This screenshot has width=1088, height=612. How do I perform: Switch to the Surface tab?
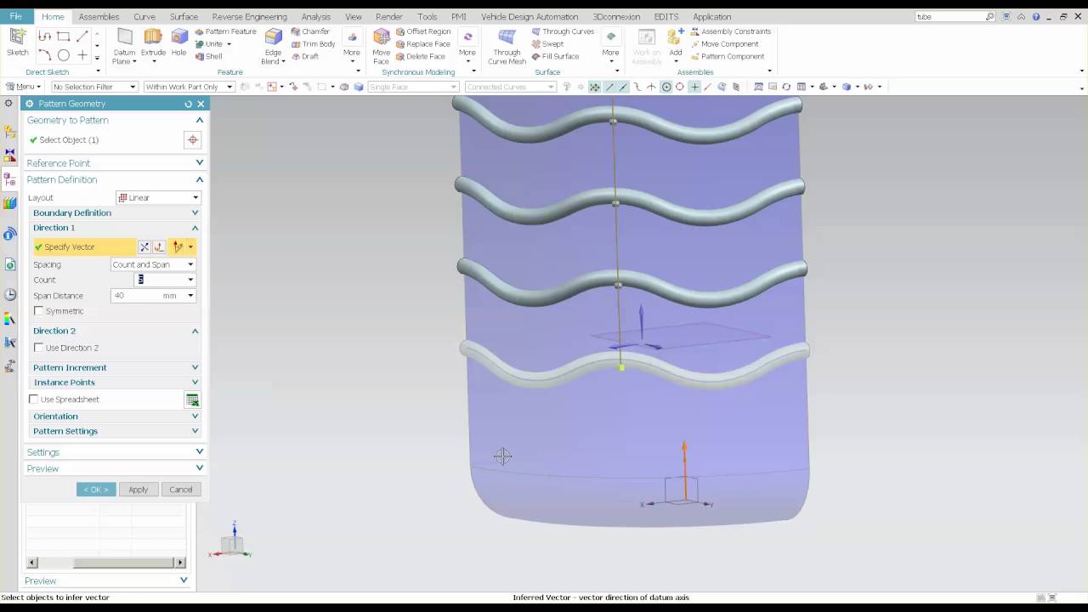pos(184,16)
